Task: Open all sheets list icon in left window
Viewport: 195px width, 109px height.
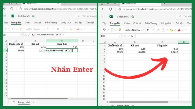Action: click(x=14, y=102)
